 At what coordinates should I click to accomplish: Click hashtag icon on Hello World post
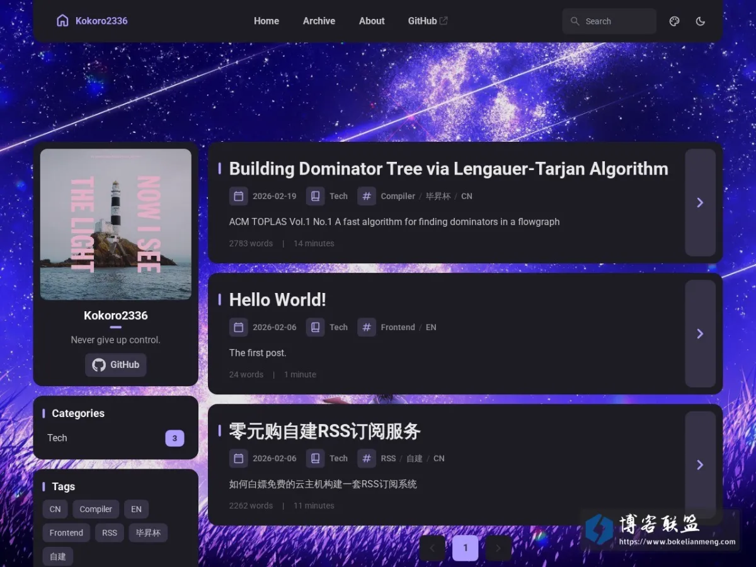tap(367, 327)
